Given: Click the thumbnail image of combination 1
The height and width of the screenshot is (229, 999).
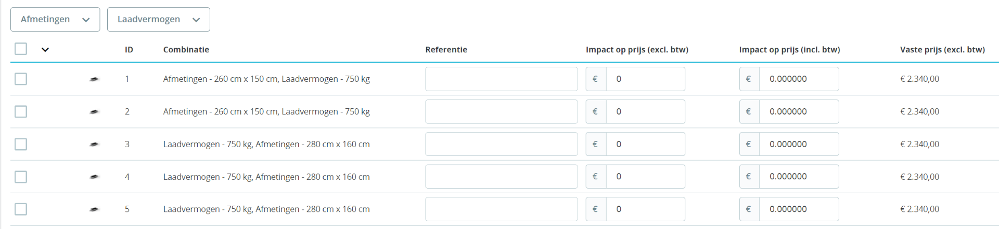Looking at the screenshot, I should tap(94, 79).
